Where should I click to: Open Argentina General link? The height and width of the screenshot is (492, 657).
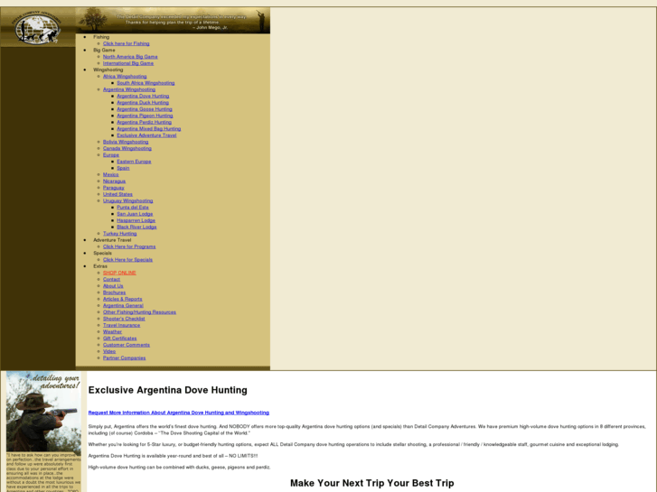123,306
